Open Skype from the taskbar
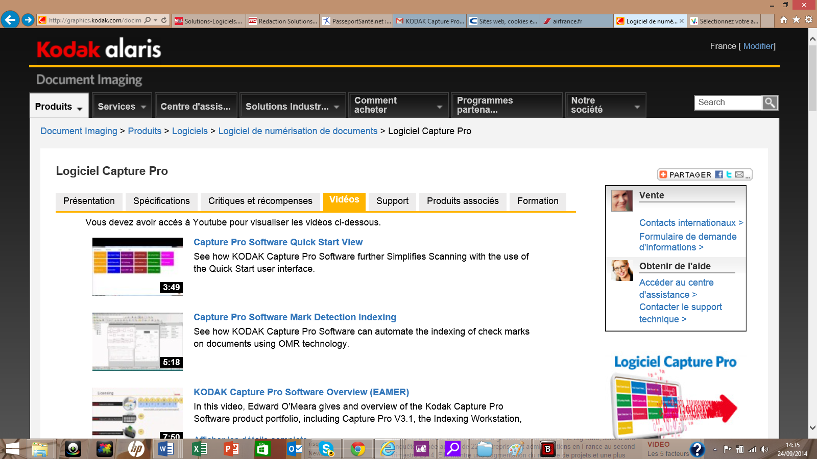Image resolution: width=817 pixels, height=459 pixels. coord(326,449)
